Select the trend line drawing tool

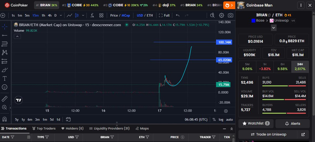4,35
